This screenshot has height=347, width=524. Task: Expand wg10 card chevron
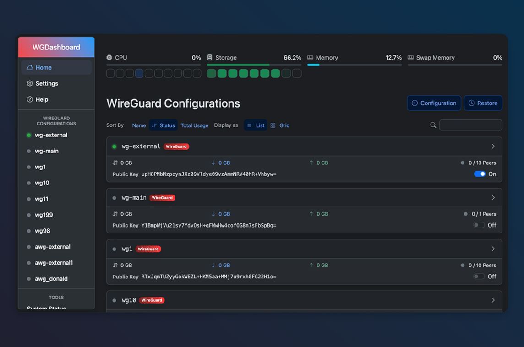(x=493, y=300)
